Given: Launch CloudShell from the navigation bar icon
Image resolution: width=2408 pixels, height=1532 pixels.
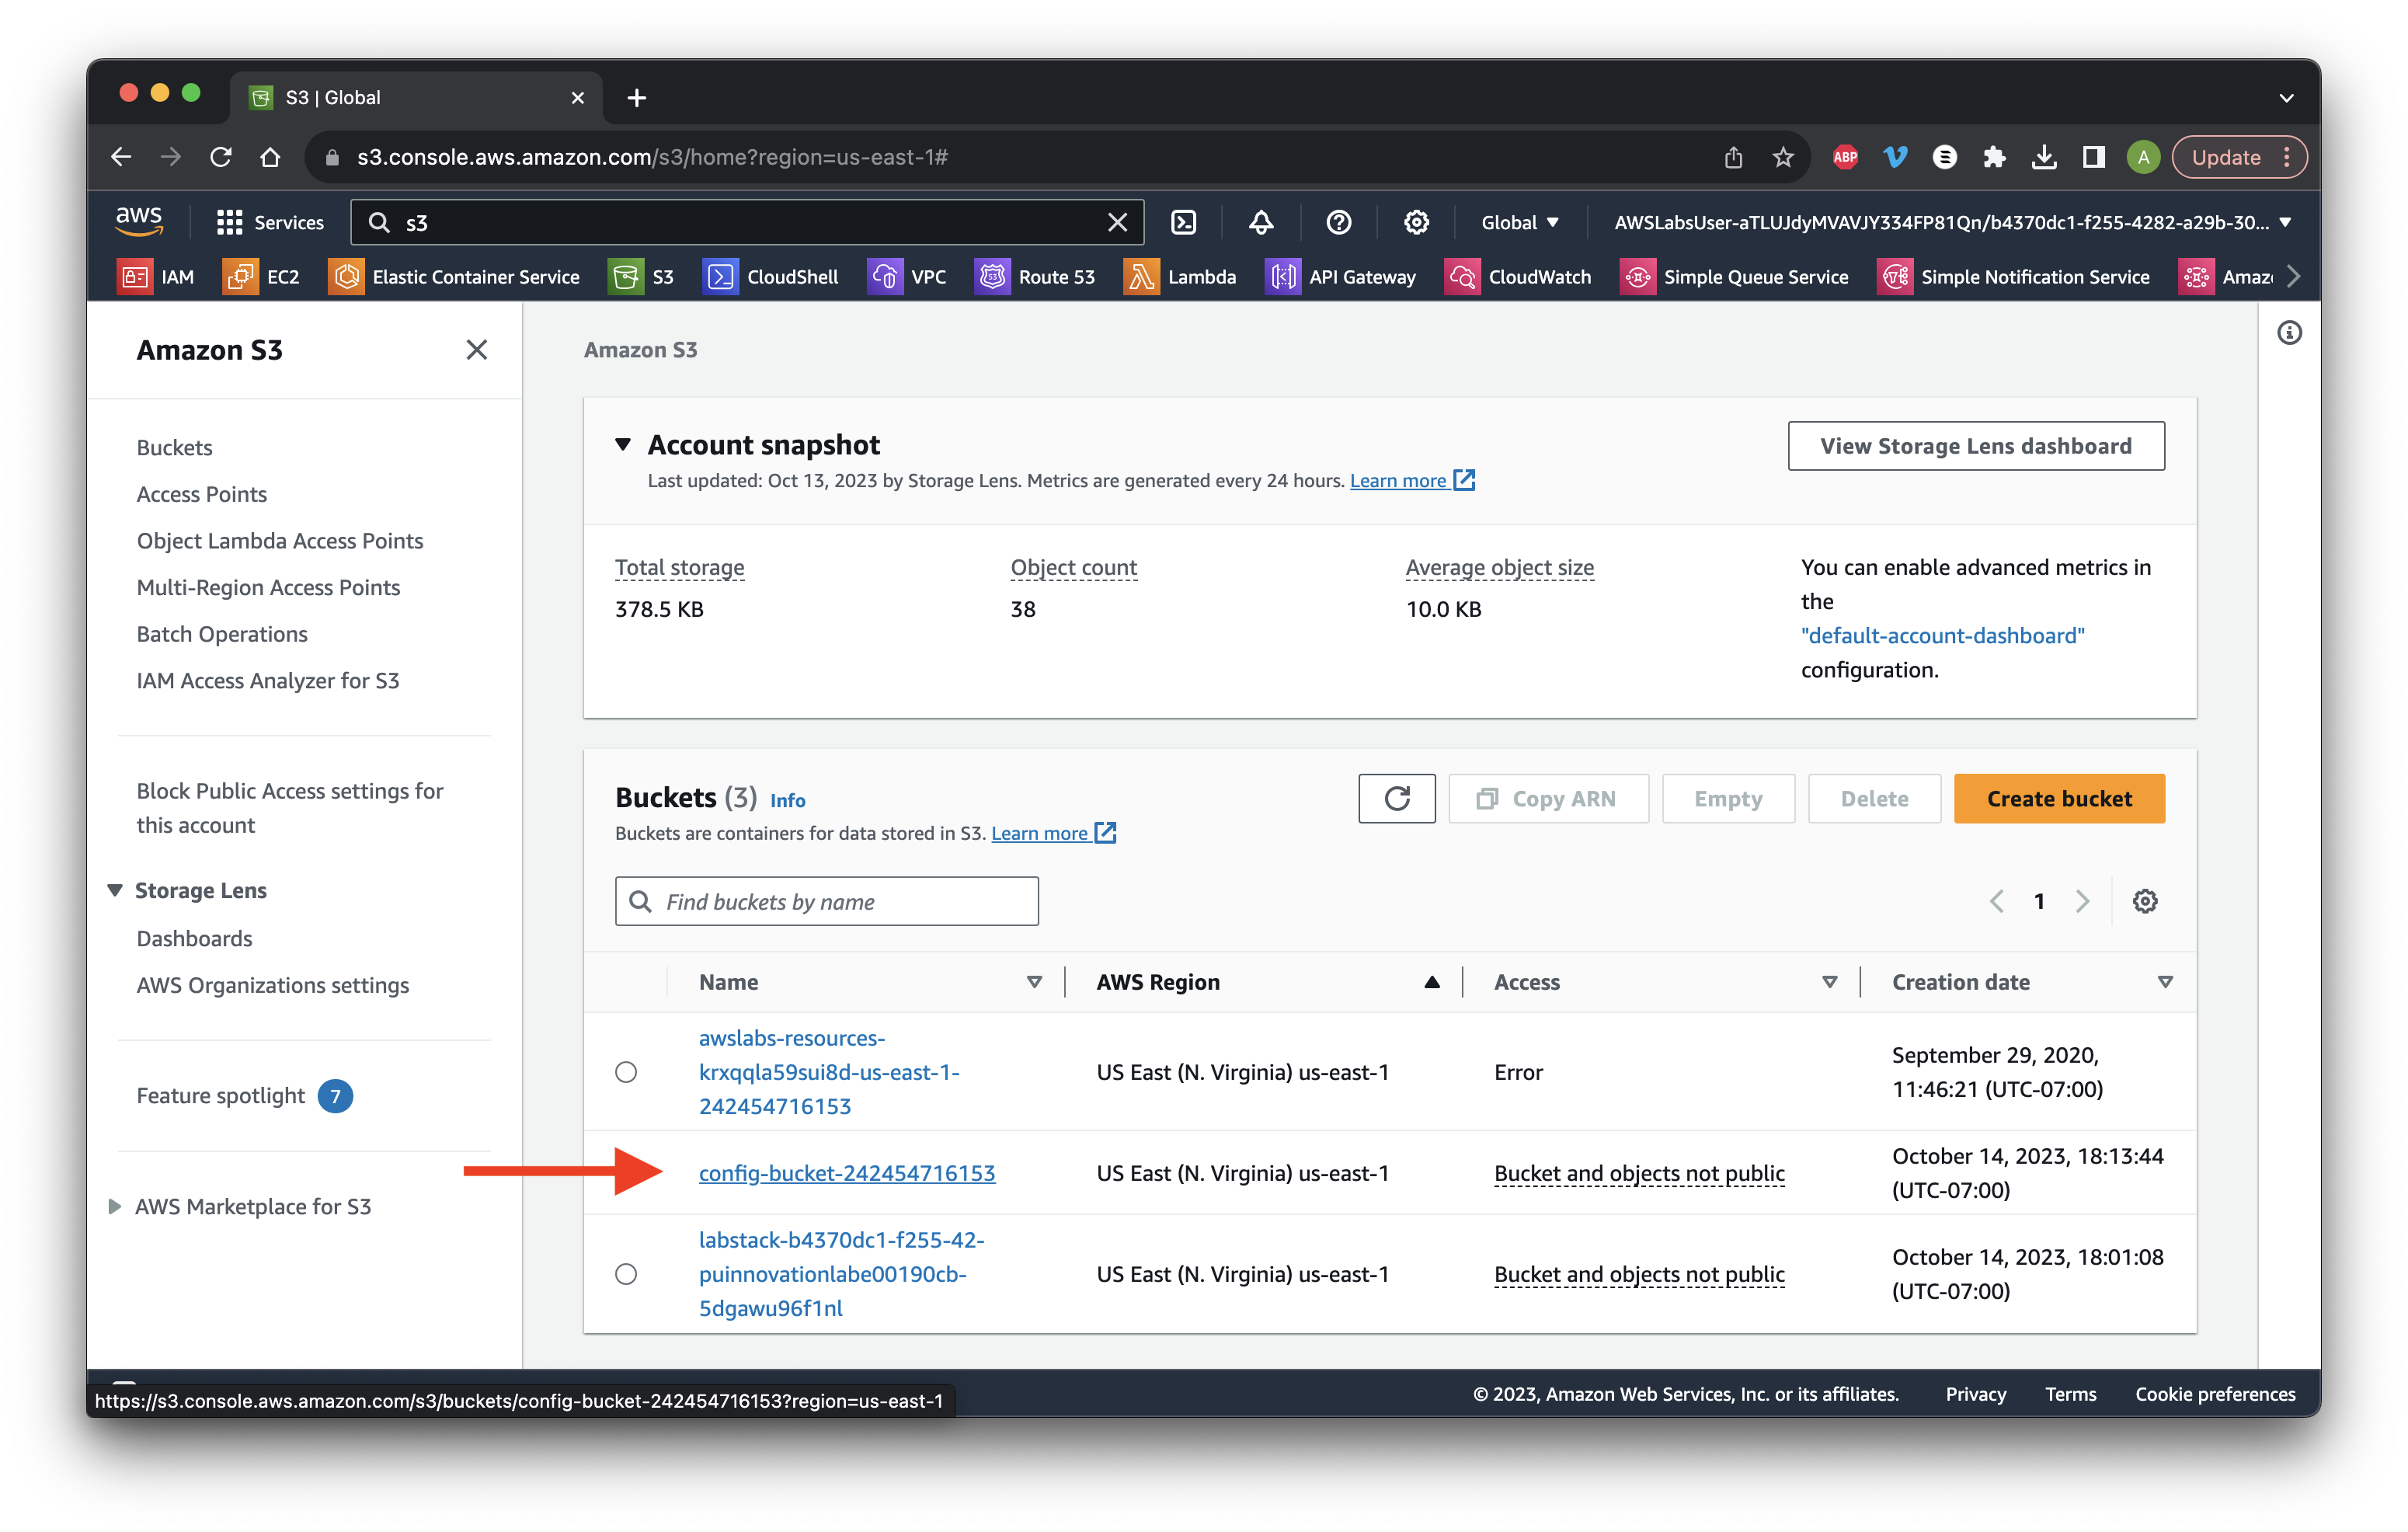Looking at the screenshot, I should pos(1183,222).
